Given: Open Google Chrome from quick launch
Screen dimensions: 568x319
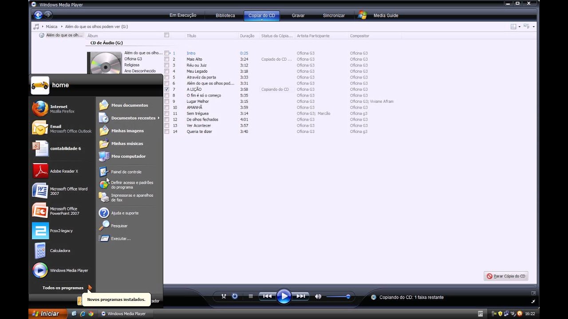Looking at the screenshot, I should tap(91, 314).
